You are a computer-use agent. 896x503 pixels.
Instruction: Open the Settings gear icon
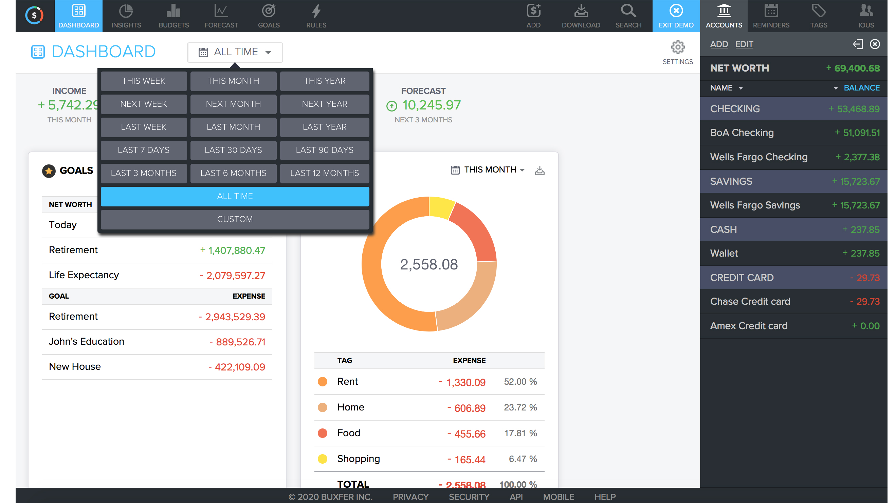tap(678, 47)
